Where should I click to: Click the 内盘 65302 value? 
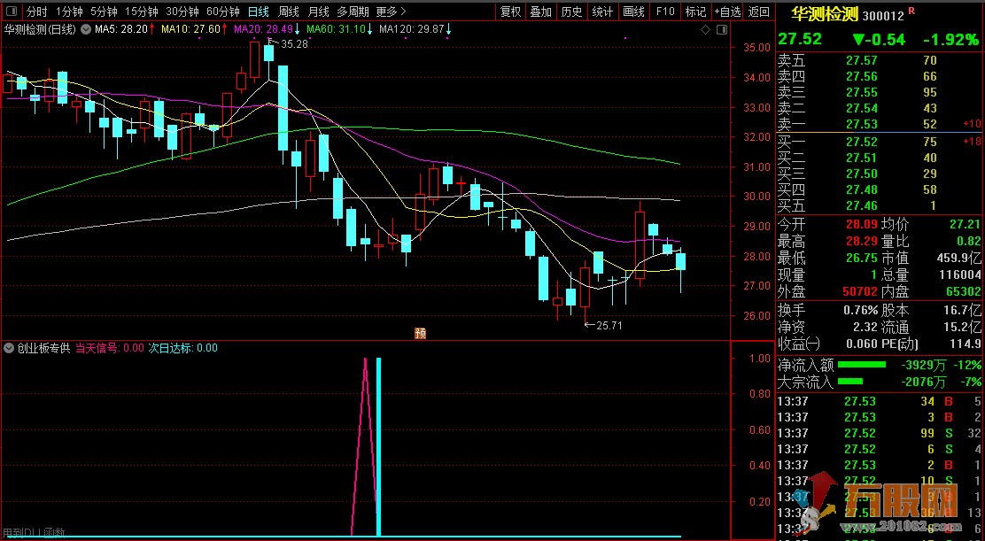click(x=962, y=292)
